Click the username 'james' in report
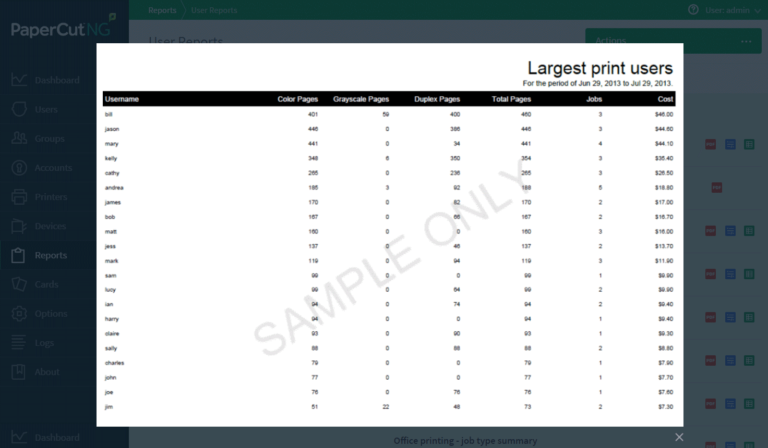The width and height of the screenshot is (768, 448). tap(113, 202)
